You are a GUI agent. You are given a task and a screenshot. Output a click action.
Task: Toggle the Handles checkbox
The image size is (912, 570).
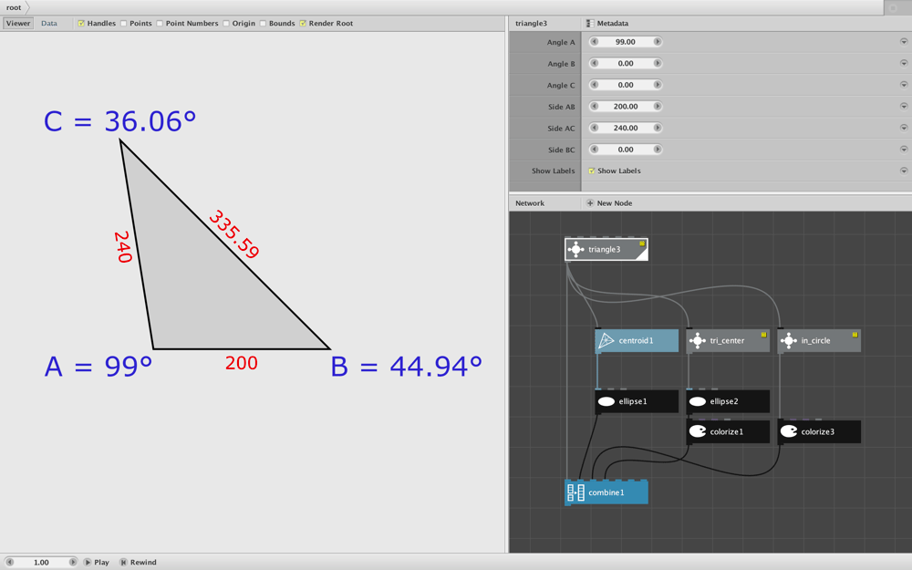81,24
